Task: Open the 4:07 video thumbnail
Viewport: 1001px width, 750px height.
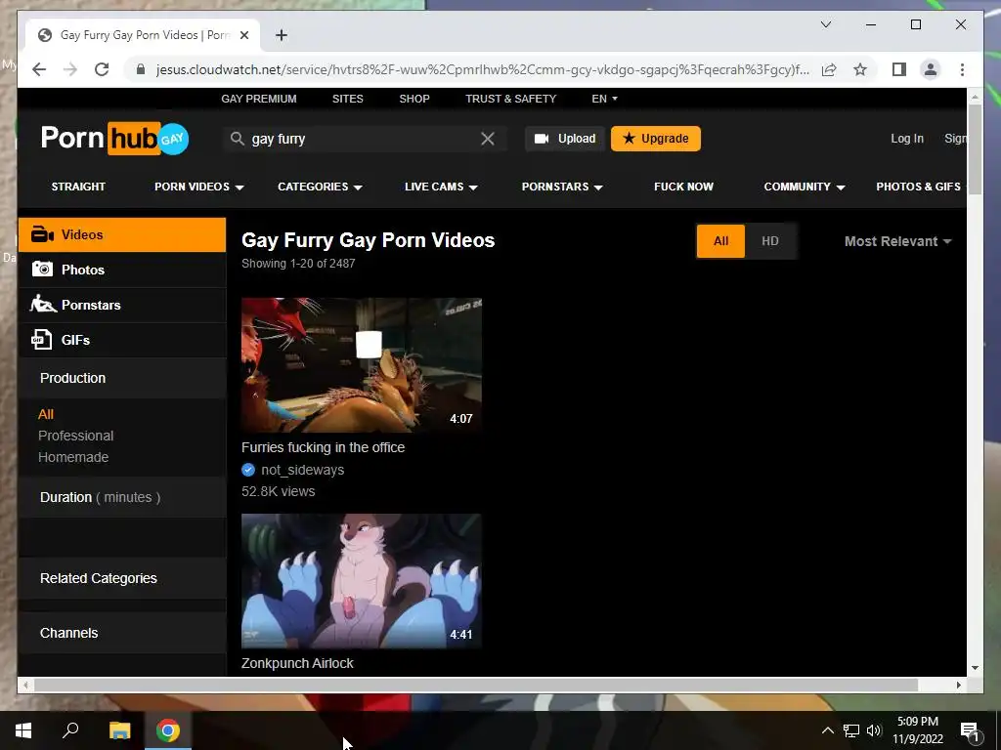Action: click(362, 365)
